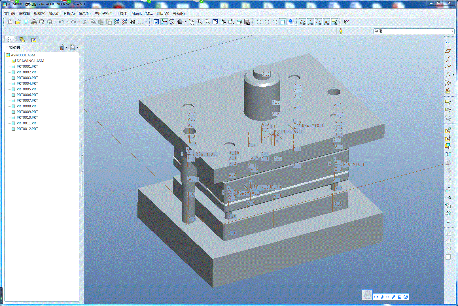The height and width of the screenshot is (306, 458).
Task: Click the Print icon in toolbar
Action: [34, 22]
